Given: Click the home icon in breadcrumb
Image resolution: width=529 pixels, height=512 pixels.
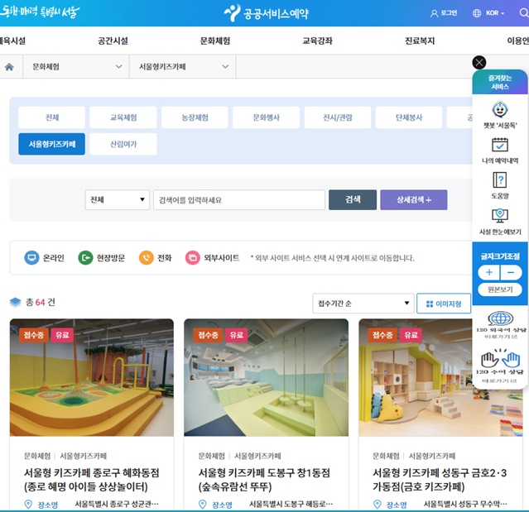Looking at the screenshot, I should coord(9,67).
